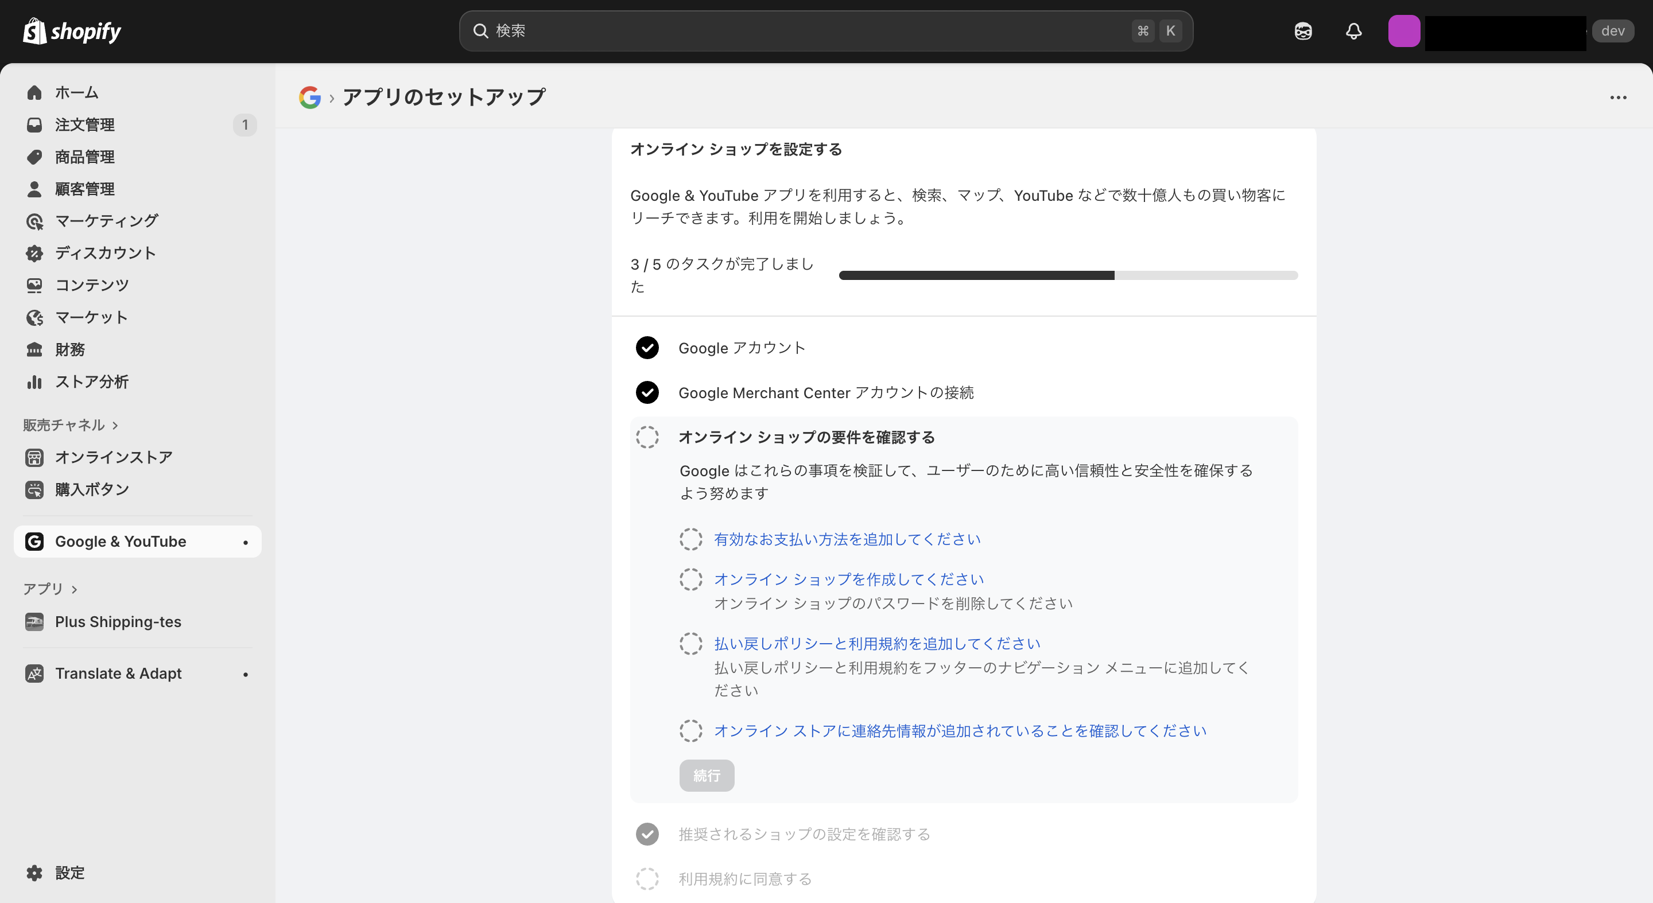Click the 'オンライン ショップを設定する' heading
Screen dimensions: 1653x903
coord(736,149)
